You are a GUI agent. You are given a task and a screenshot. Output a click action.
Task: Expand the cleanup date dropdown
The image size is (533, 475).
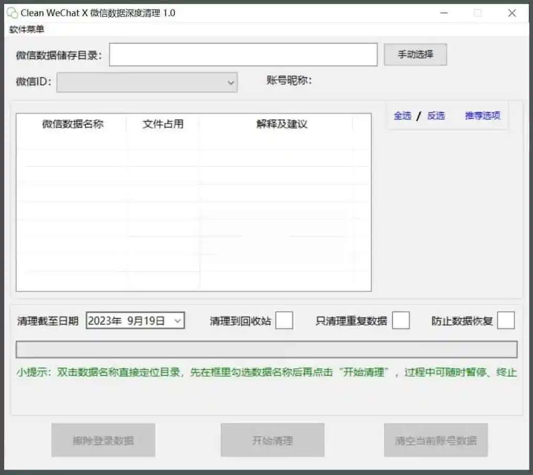pos(179,320)
